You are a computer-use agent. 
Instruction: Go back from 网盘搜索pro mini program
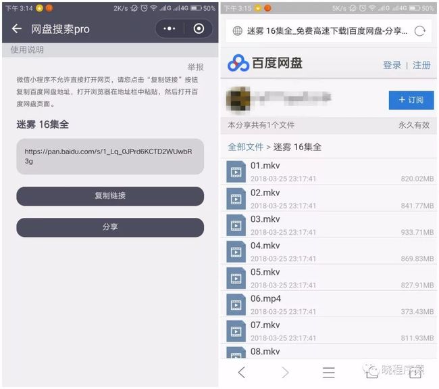[17, 28]
